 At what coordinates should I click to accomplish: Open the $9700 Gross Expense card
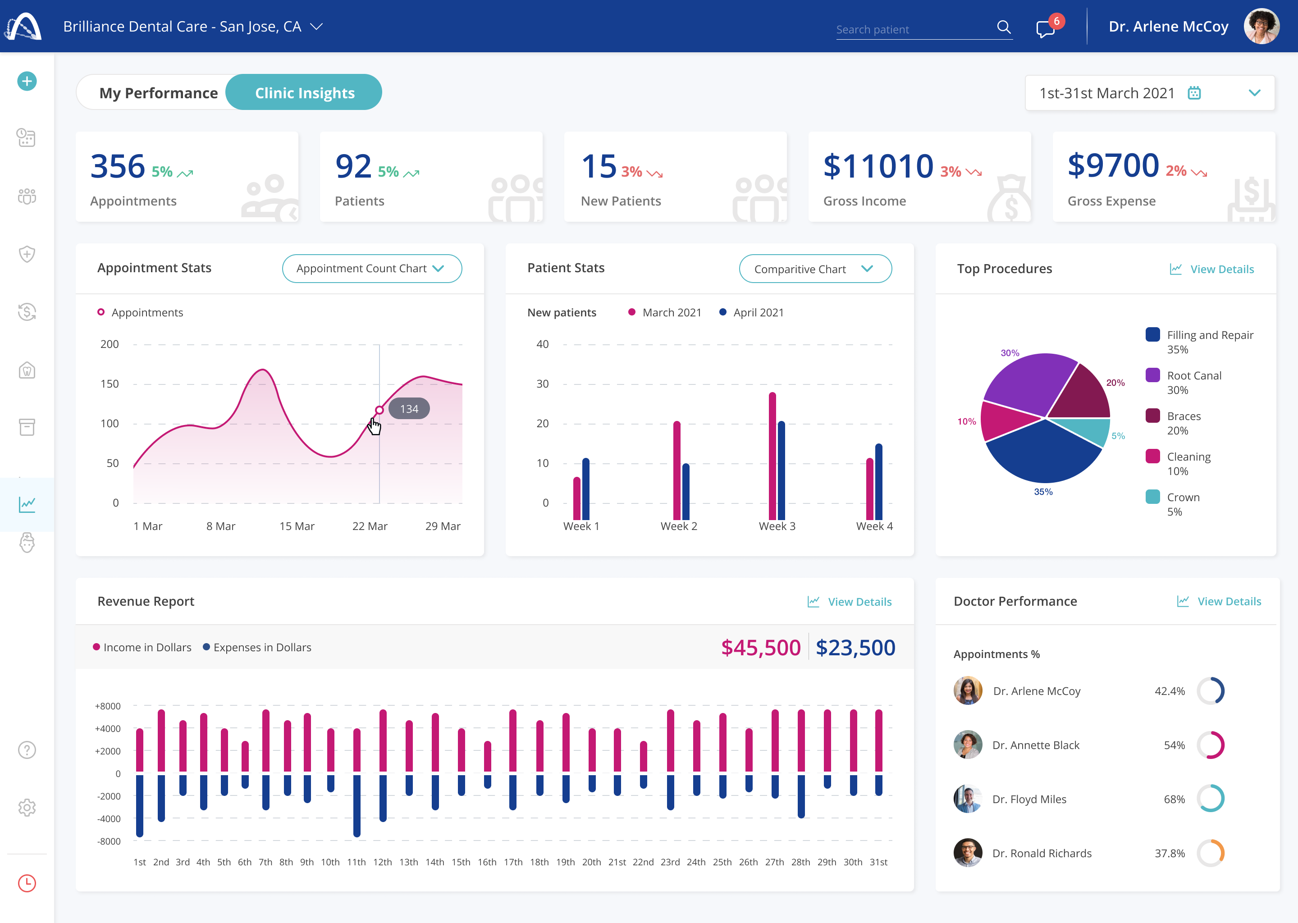tap(1164, 177)
